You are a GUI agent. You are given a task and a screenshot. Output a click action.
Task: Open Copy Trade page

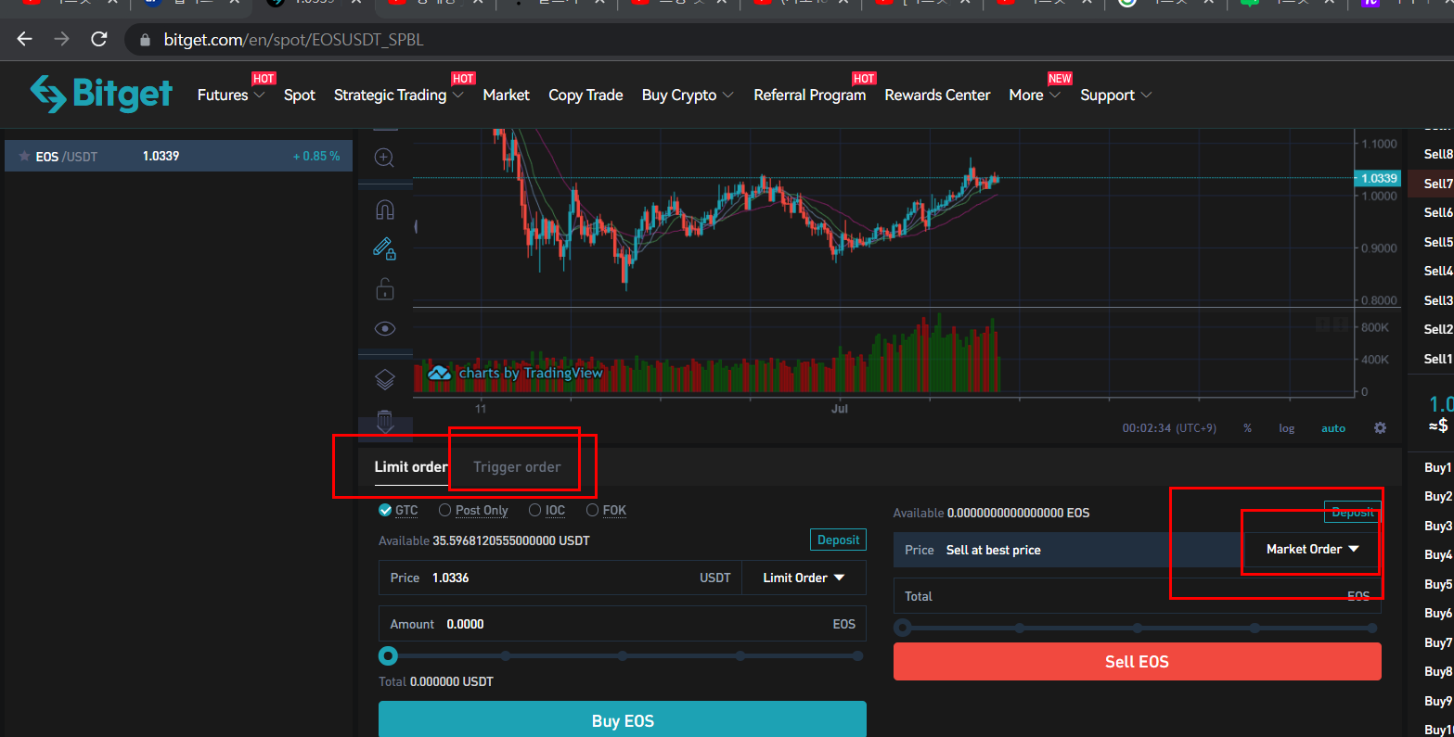pyautogui.click(x=585, y=95)
